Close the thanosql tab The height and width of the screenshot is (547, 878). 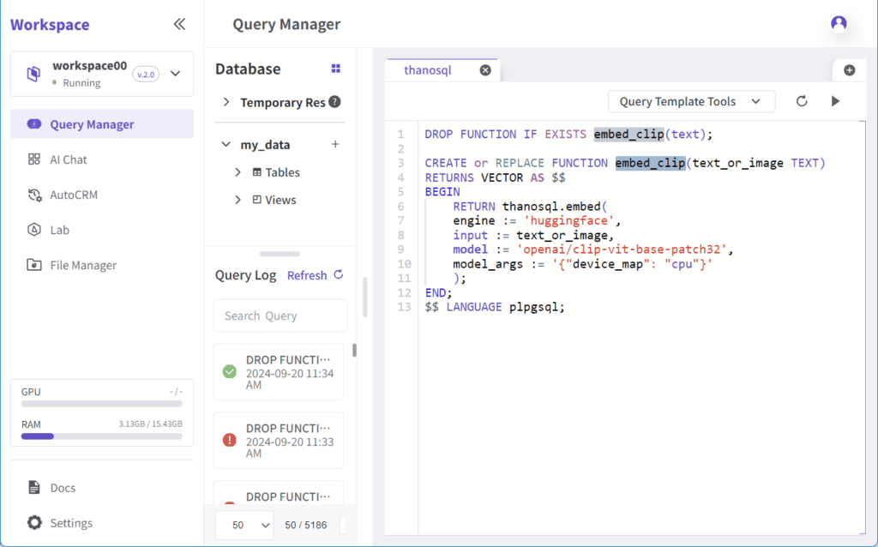click(x=485, y=70)
